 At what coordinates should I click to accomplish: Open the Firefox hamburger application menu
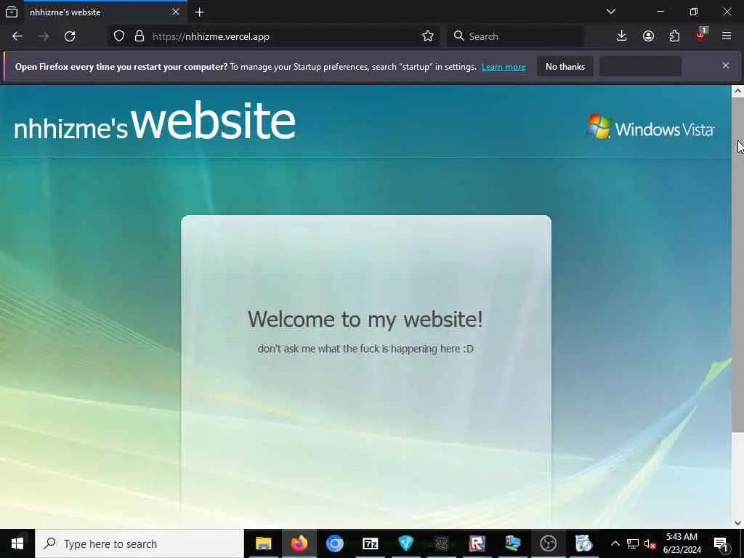click(727, 36)
